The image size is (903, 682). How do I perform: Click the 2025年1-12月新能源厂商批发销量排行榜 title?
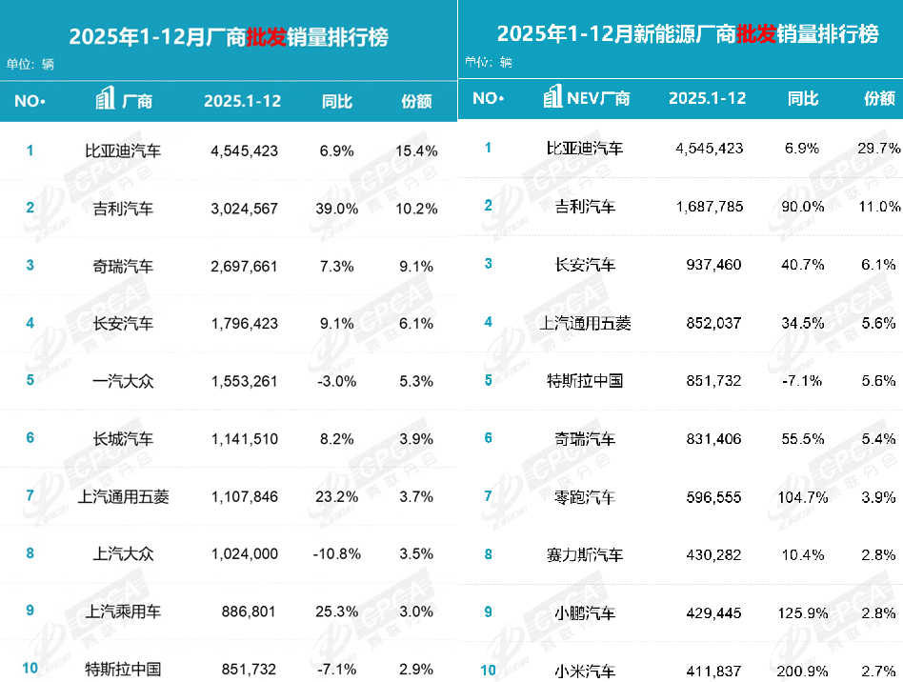[x=687, y=34]
